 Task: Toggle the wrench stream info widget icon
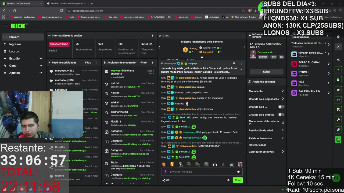click(338, 120)
